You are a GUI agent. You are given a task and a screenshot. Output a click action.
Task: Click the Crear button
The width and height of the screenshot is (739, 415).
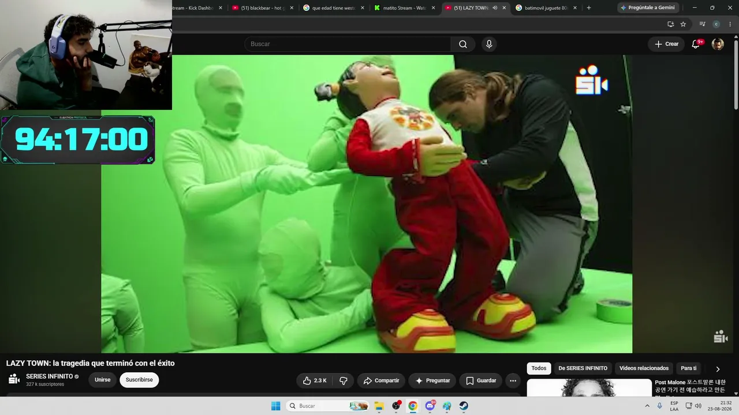click(666, 44)
